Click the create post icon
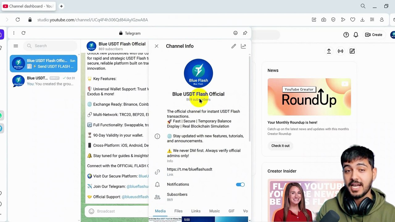 point(352,51)
